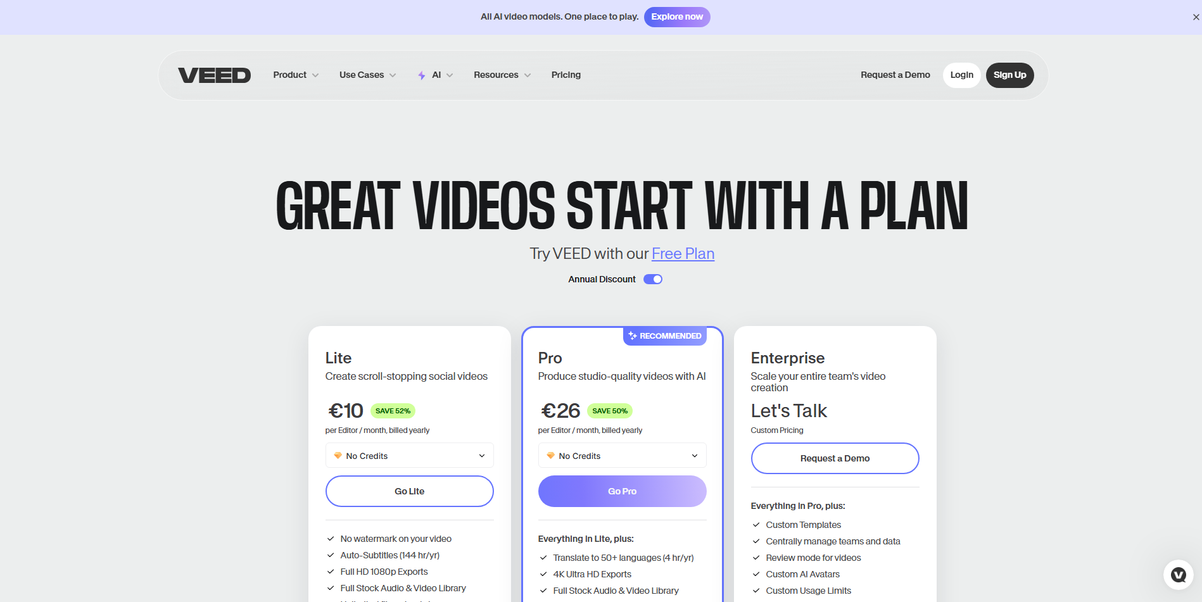Open the Pro plan No Credits dropdown

coord(622,456)
